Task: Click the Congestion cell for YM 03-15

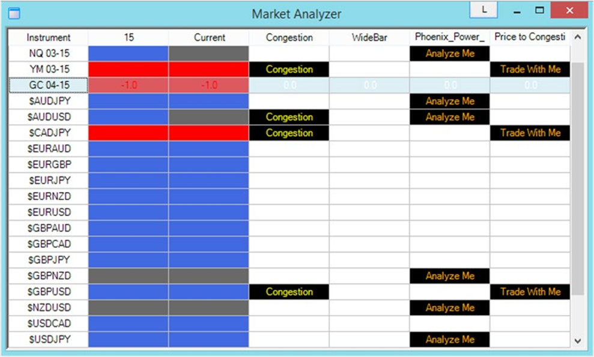Action: (x=289, y=69)
